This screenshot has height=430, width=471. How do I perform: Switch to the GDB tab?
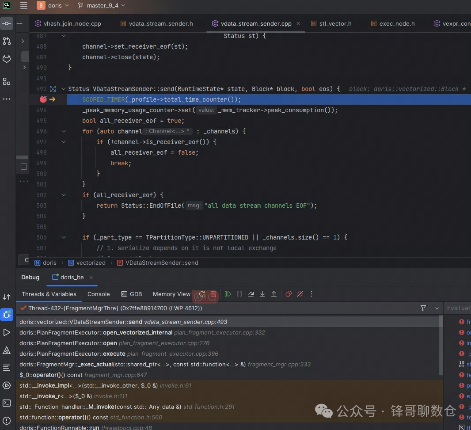coord(132,294)
